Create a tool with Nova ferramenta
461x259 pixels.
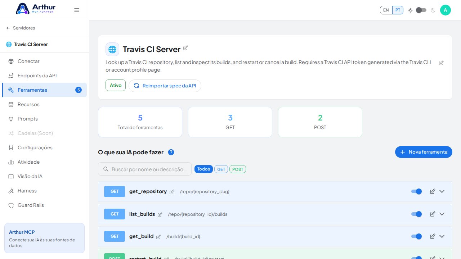click(424, 152)
